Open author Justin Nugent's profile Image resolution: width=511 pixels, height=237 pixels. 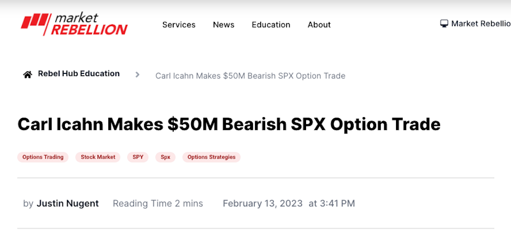pyautogui.click(x=67, y=203)
